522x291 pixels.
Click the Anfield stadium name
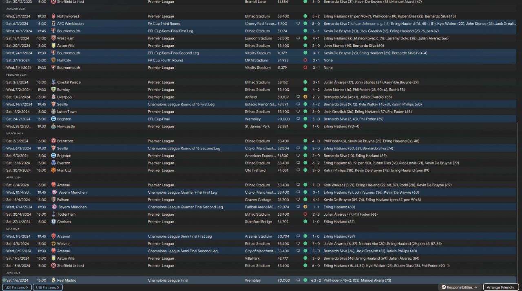(251, 97)
